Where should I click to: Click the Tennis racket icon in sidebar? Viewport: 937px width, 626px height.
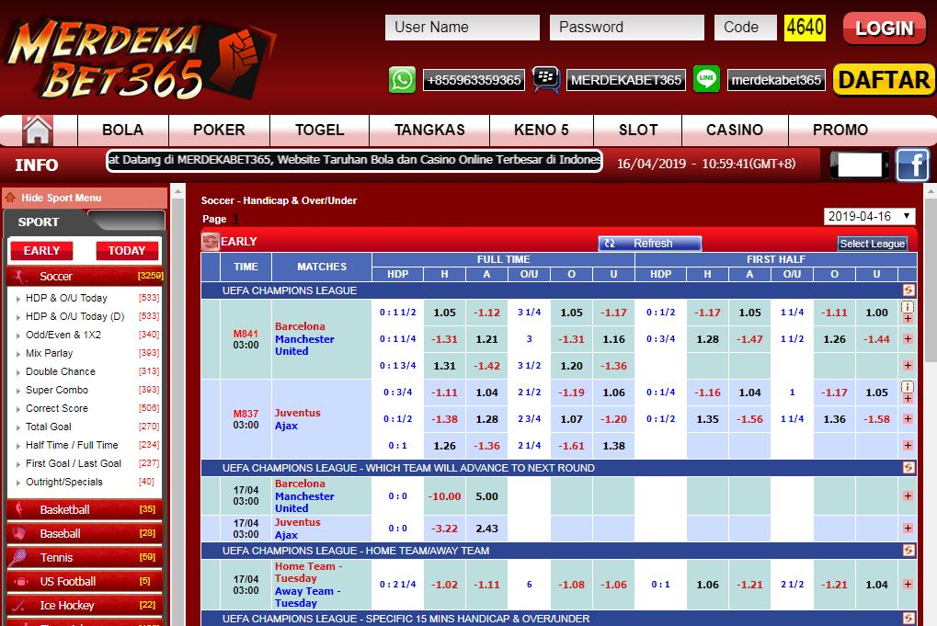(x=18, y=557)
